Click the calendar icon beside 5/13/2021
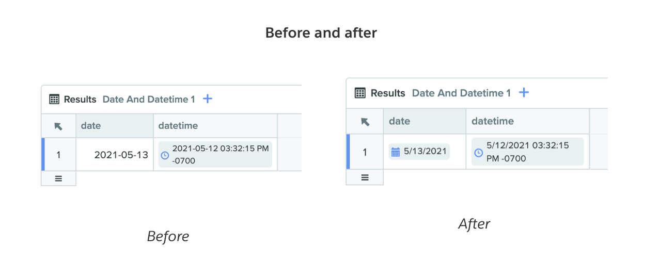This screenshot has width=659, height=280. pyautogui.click(x=396, y=152)
